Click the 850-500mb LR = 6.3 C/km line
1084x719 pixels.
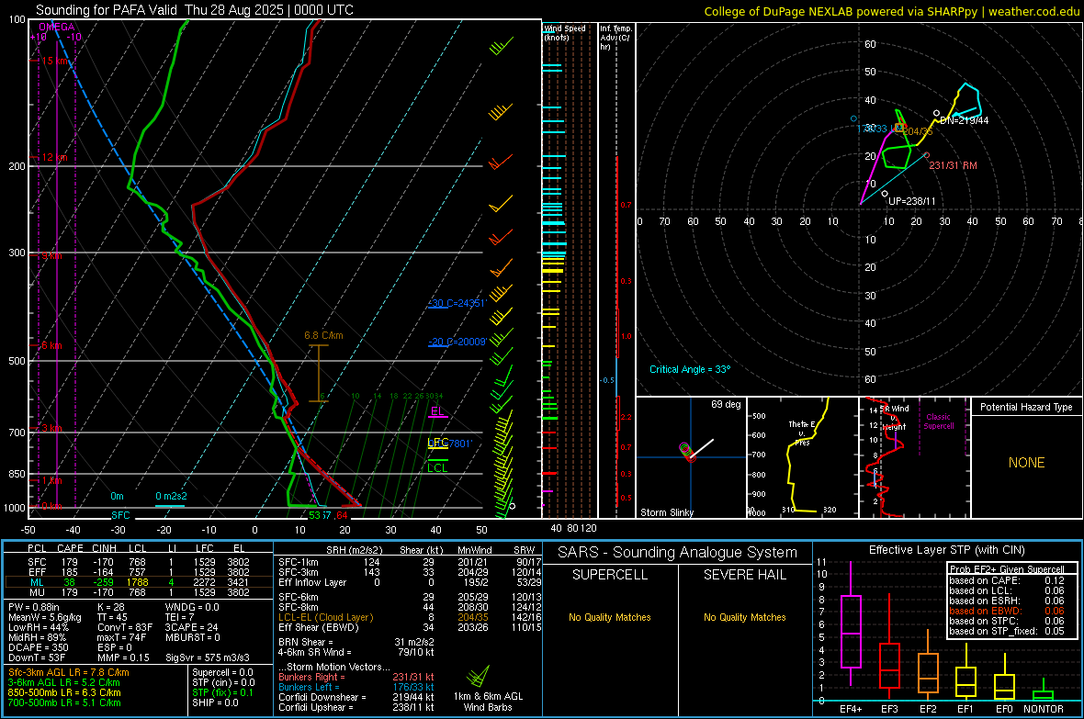tap(64, 692)
